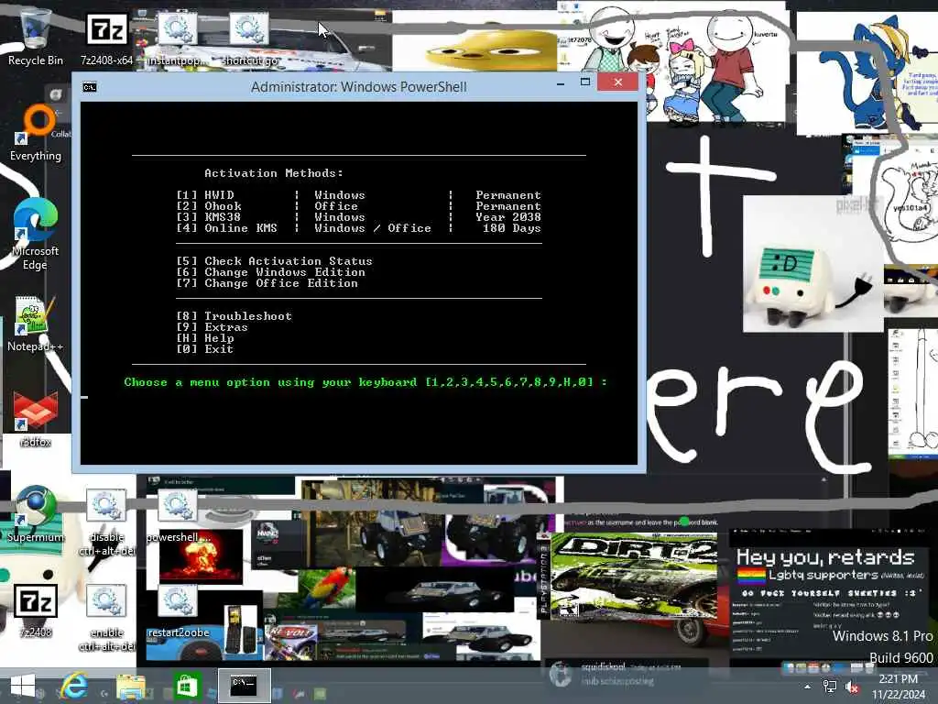The width and height of the screenshot is (938, 704).
Task: Click the '[H] Help' line
Action: click(204, 338)
